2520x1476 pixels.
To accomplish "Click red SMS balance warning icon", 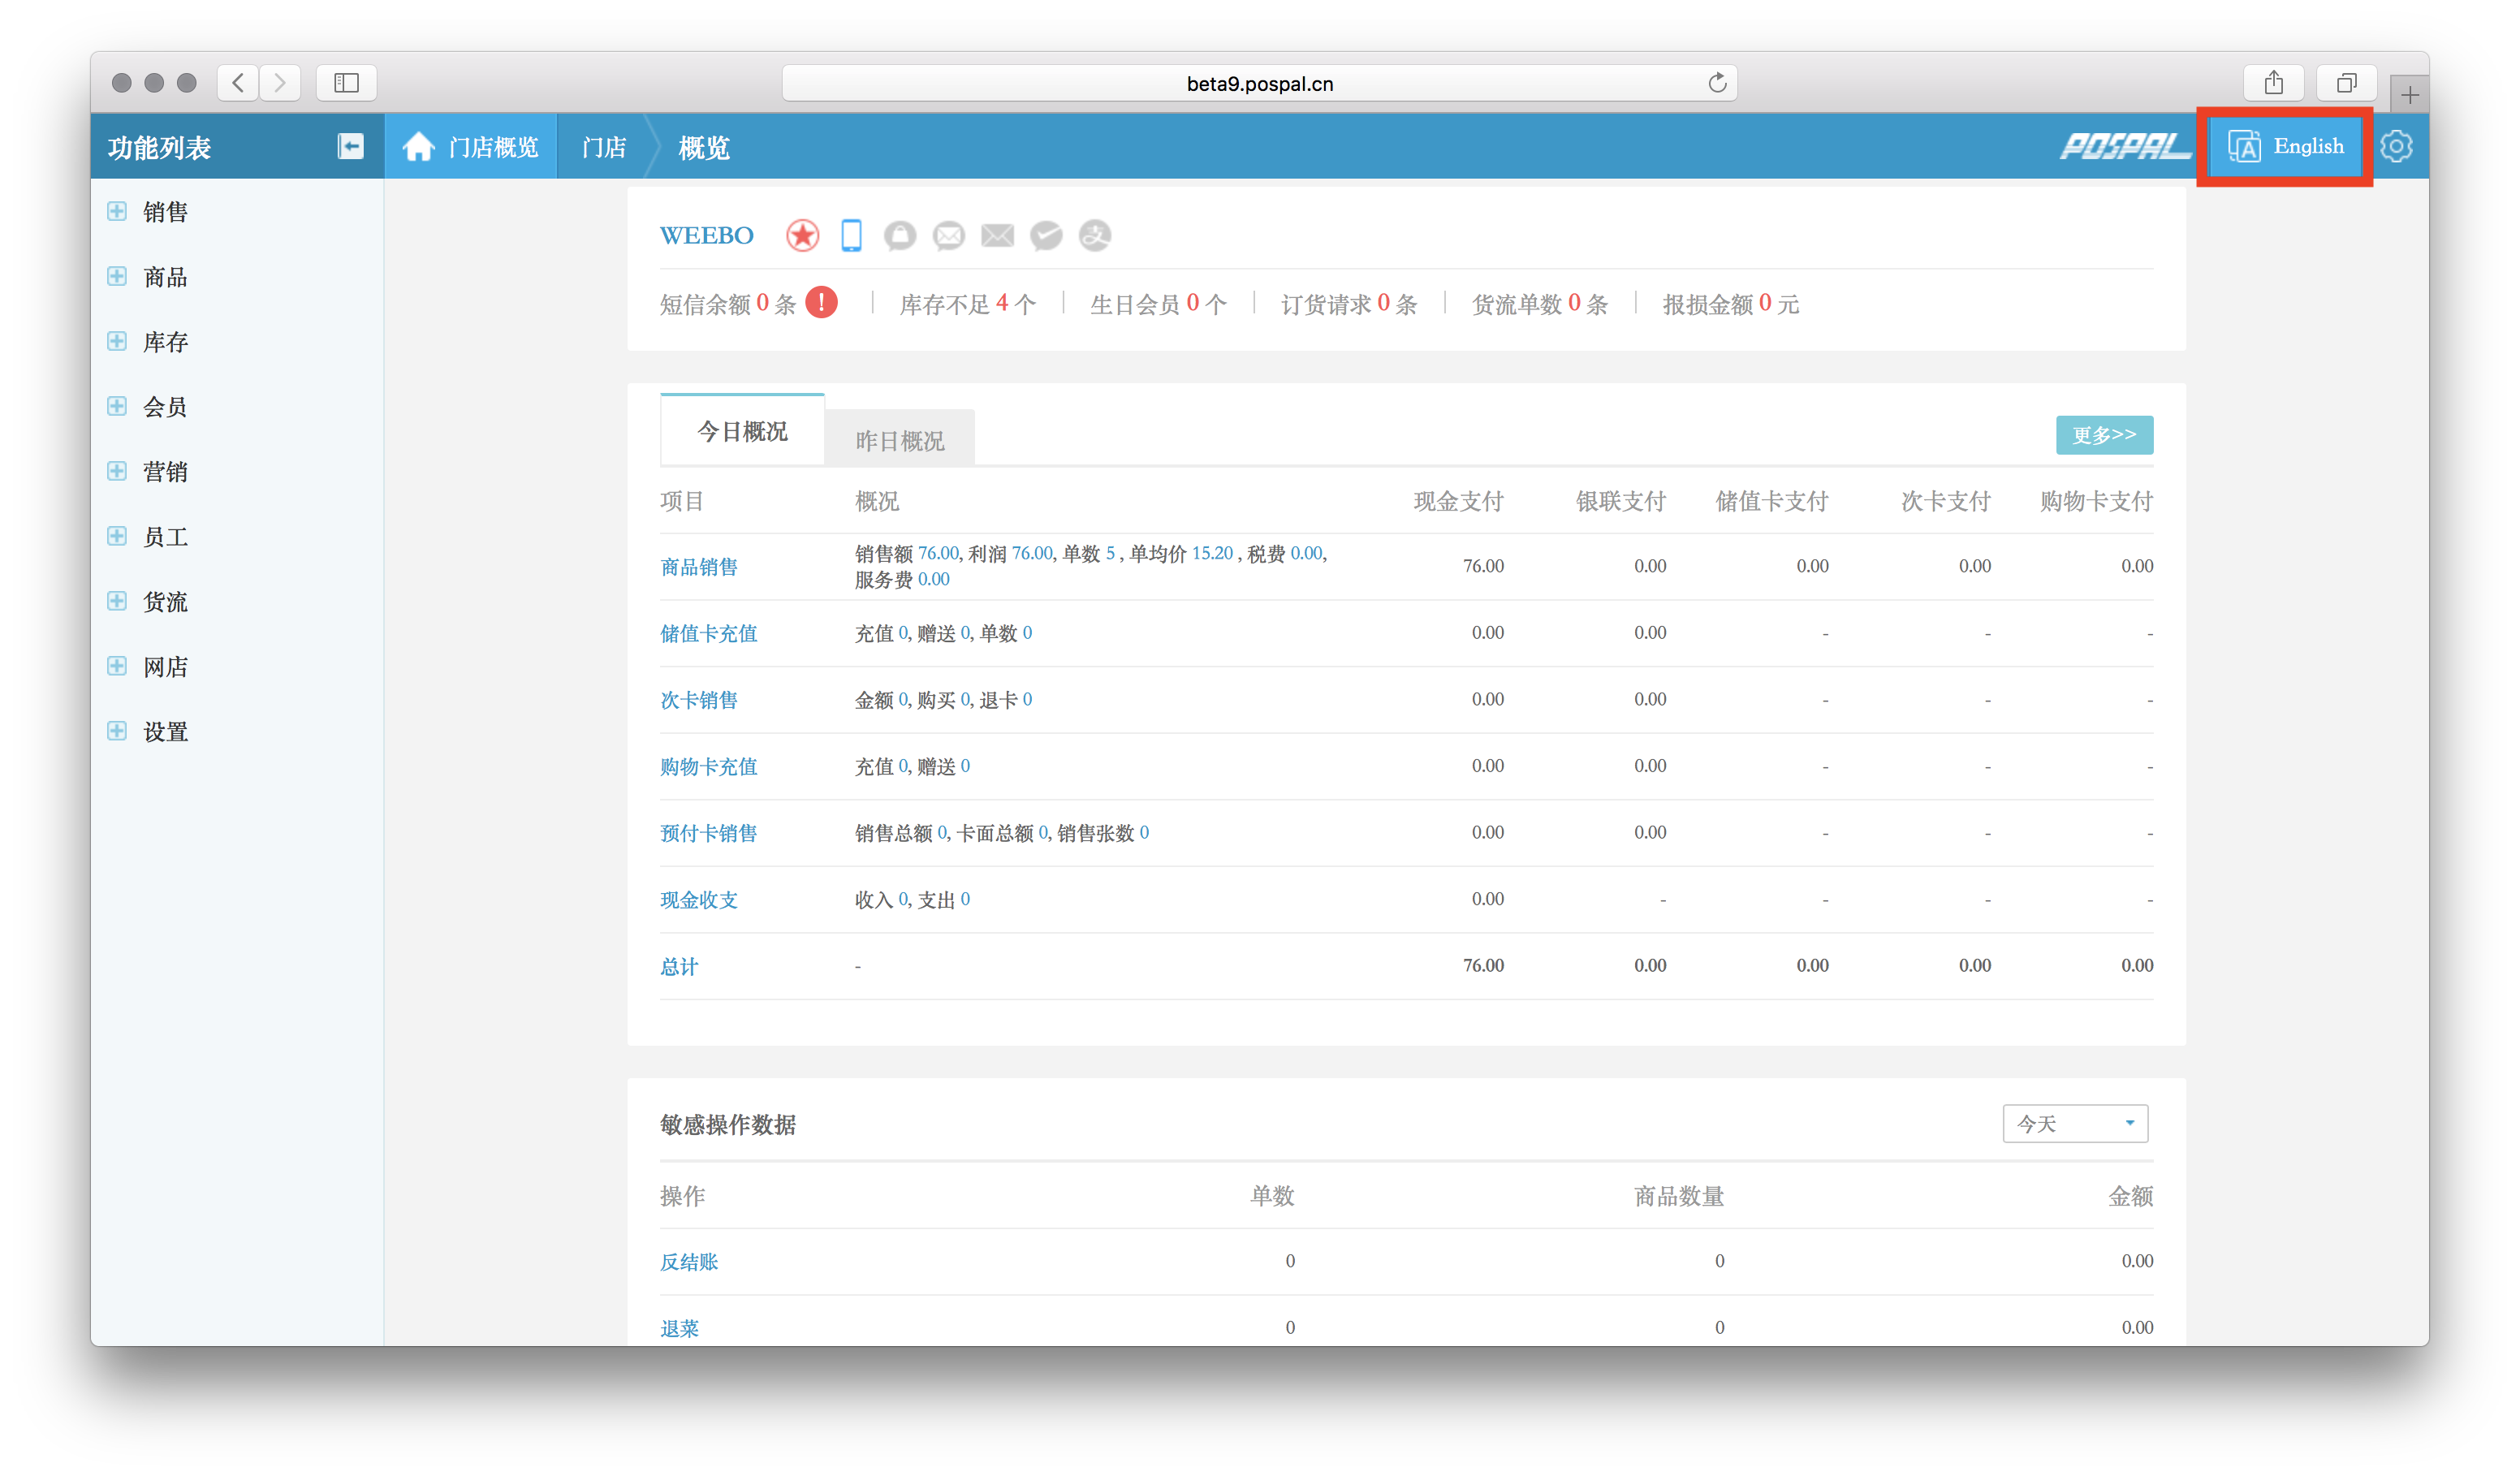I will pyautogui.click(x=821, y=302).
